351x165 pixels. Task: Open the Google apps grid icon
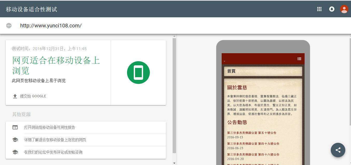319,9
